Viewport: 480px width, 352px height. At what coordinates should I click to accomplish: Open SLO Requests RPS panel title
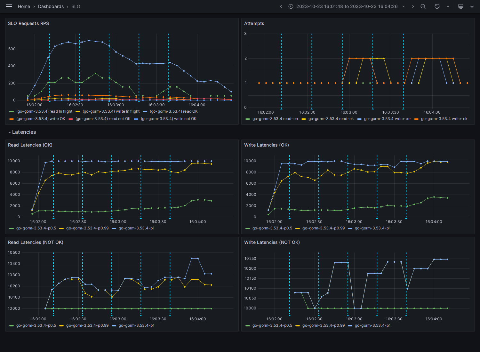(28, 23)
